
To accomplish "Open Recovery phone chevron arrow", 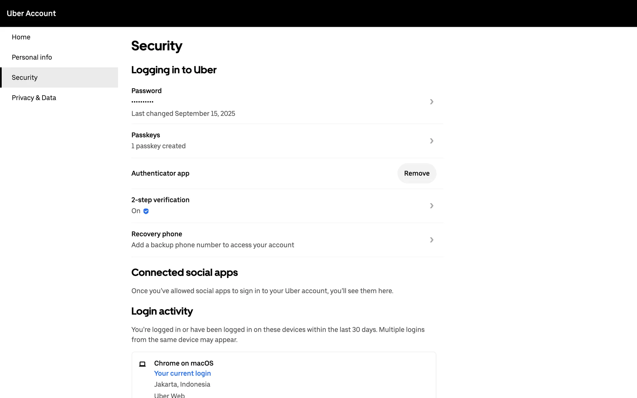I will tap(431, 240).
